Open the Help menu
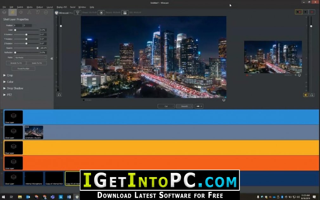320x200 pixels. tap(92, 7)
